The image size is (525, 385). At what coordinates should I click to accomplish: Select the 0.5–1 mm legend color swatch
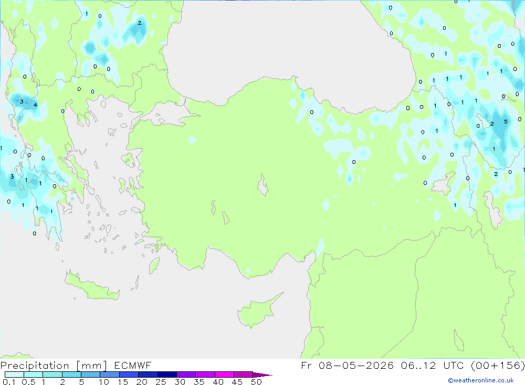coord(33,374)
